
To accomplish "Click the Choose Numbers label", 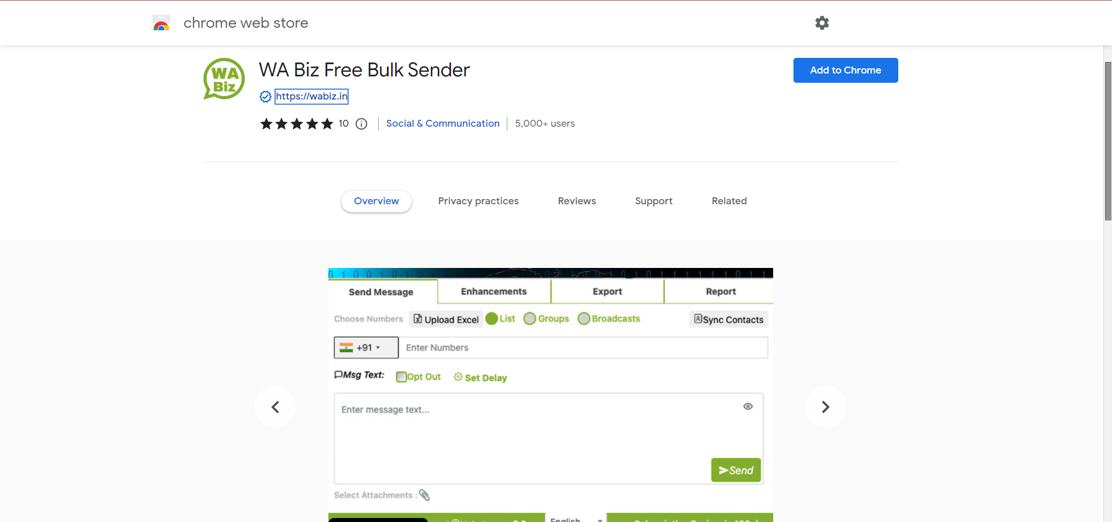I will (368, 319).
